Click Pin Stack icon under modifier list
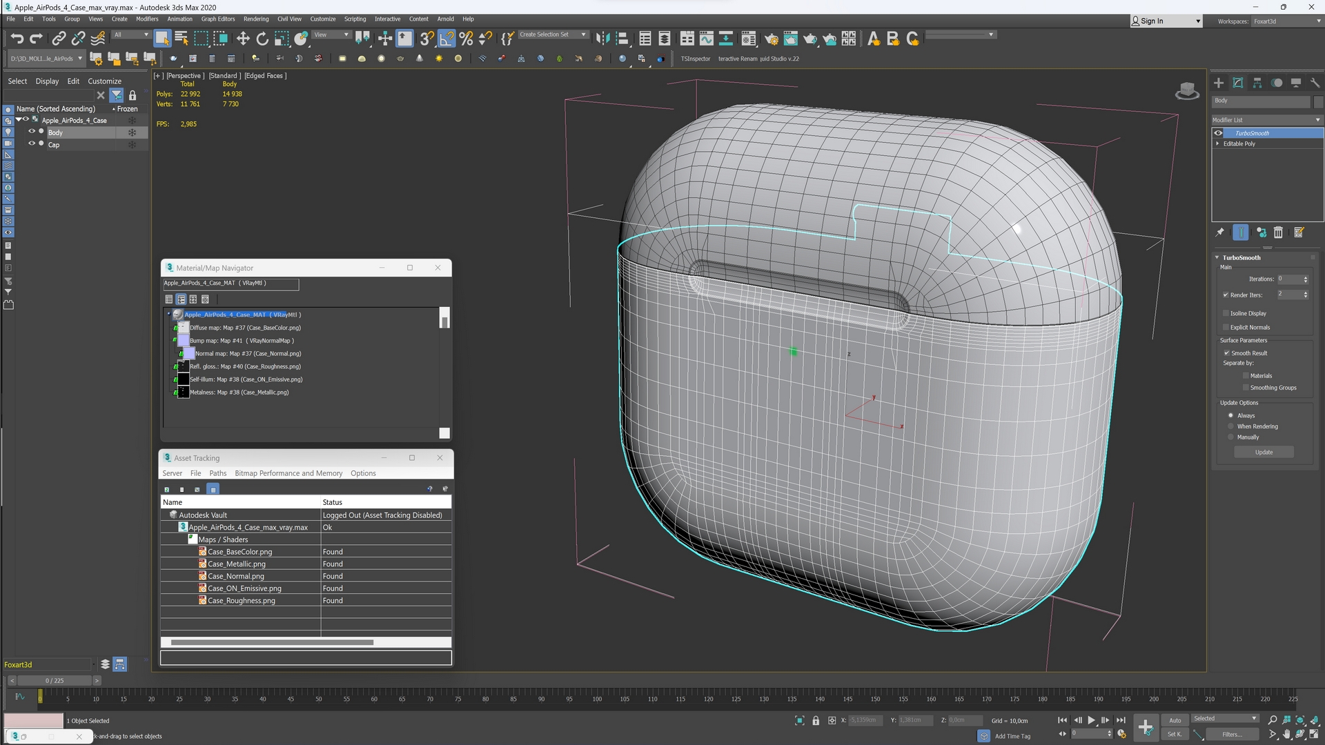Screen dimensions: 1325x745 1220,232
